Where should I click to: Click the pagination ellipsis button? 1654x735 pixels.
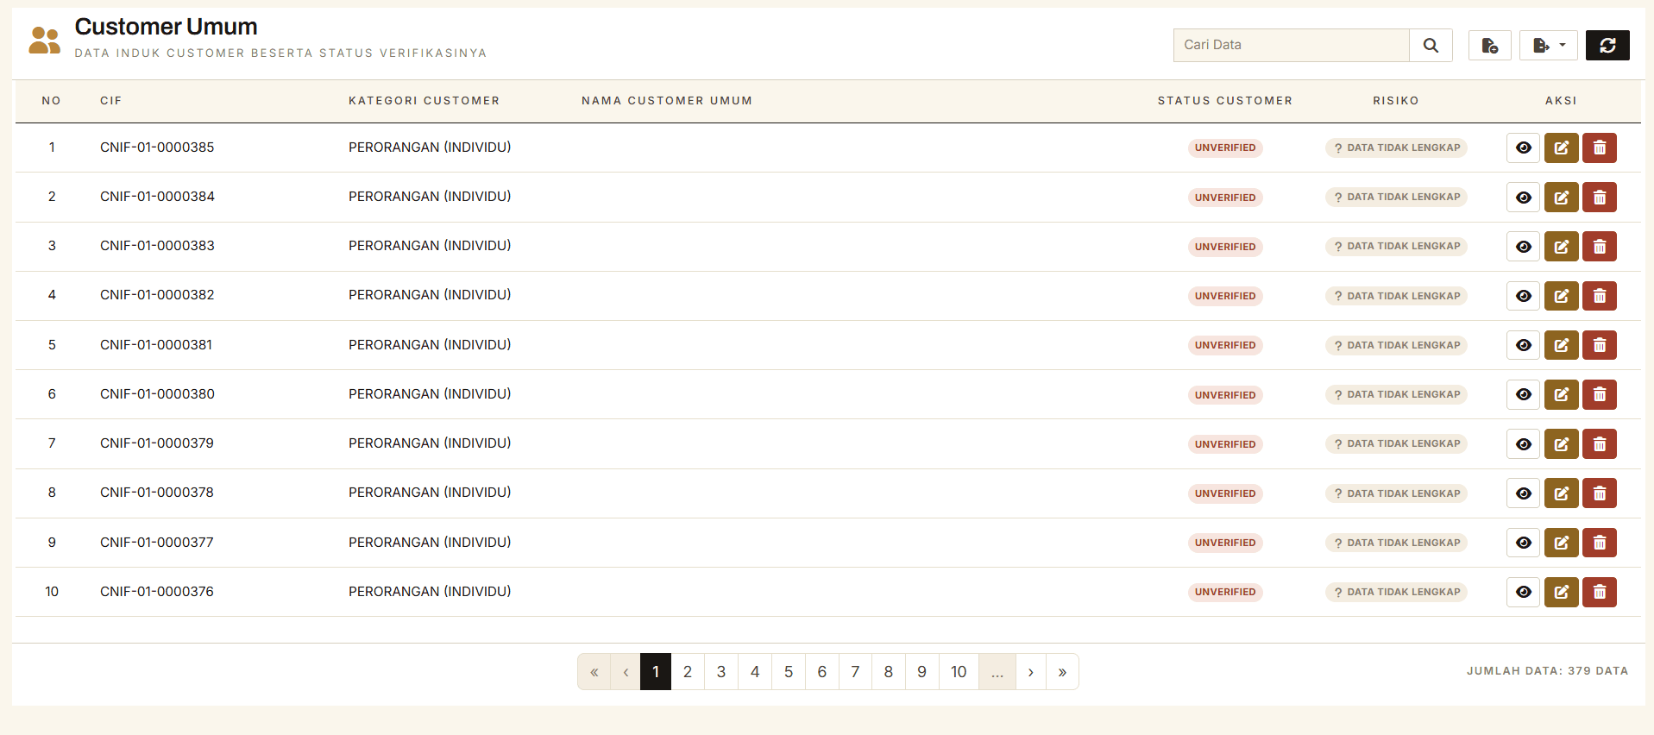point(997,672)
